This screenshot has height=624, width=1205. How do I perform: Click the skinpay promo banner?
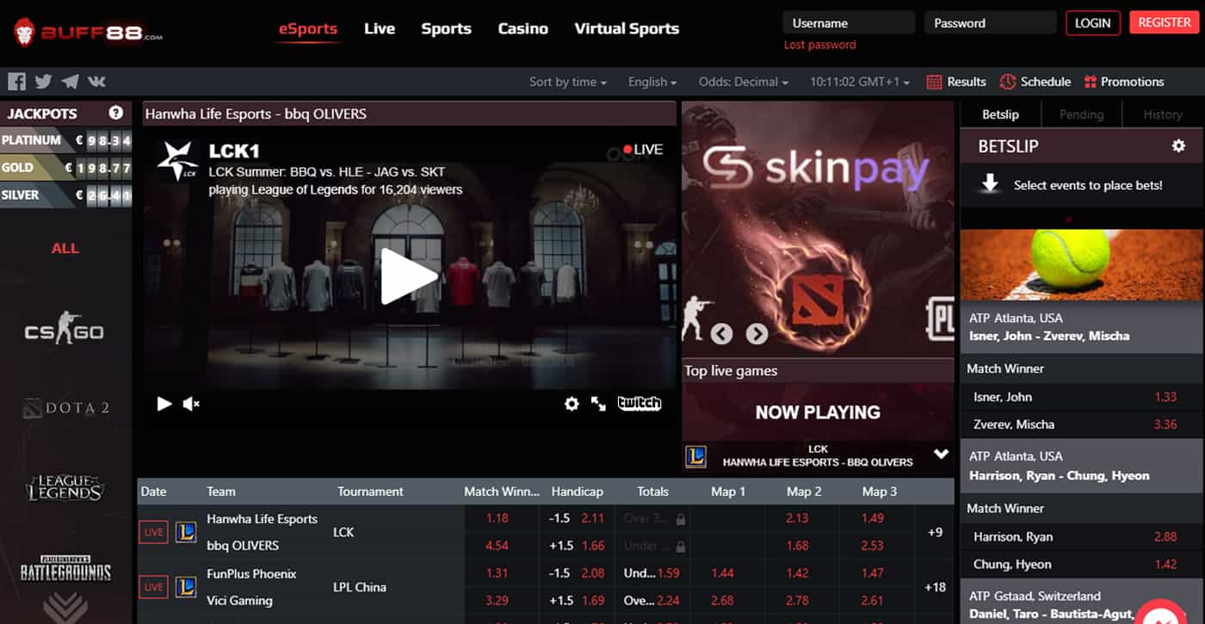click(818, 228)
